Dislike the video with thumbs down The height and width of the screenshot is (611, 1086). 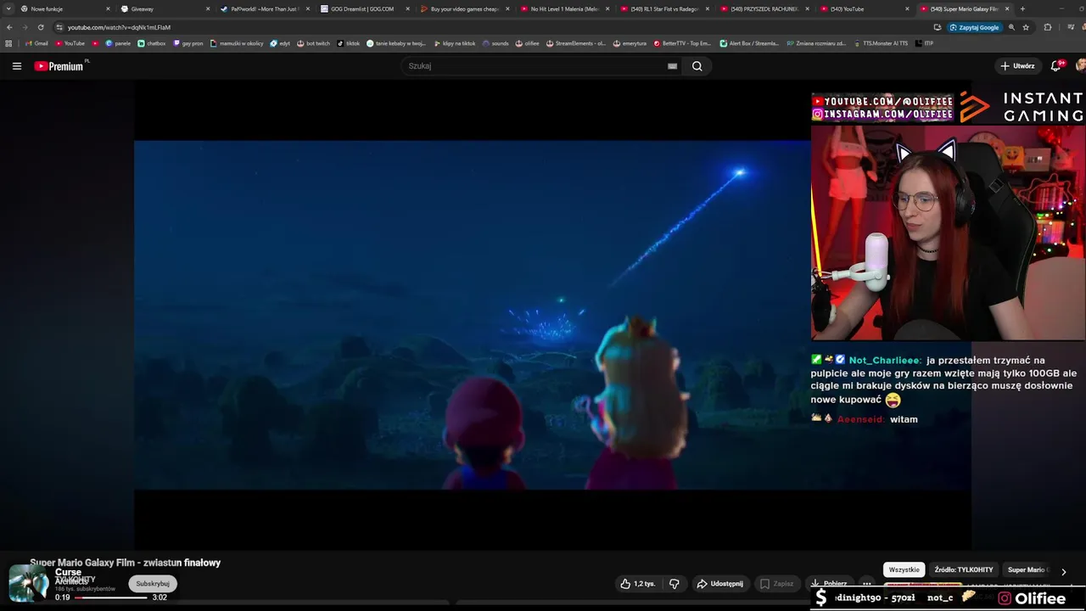[x=675, y=584]
